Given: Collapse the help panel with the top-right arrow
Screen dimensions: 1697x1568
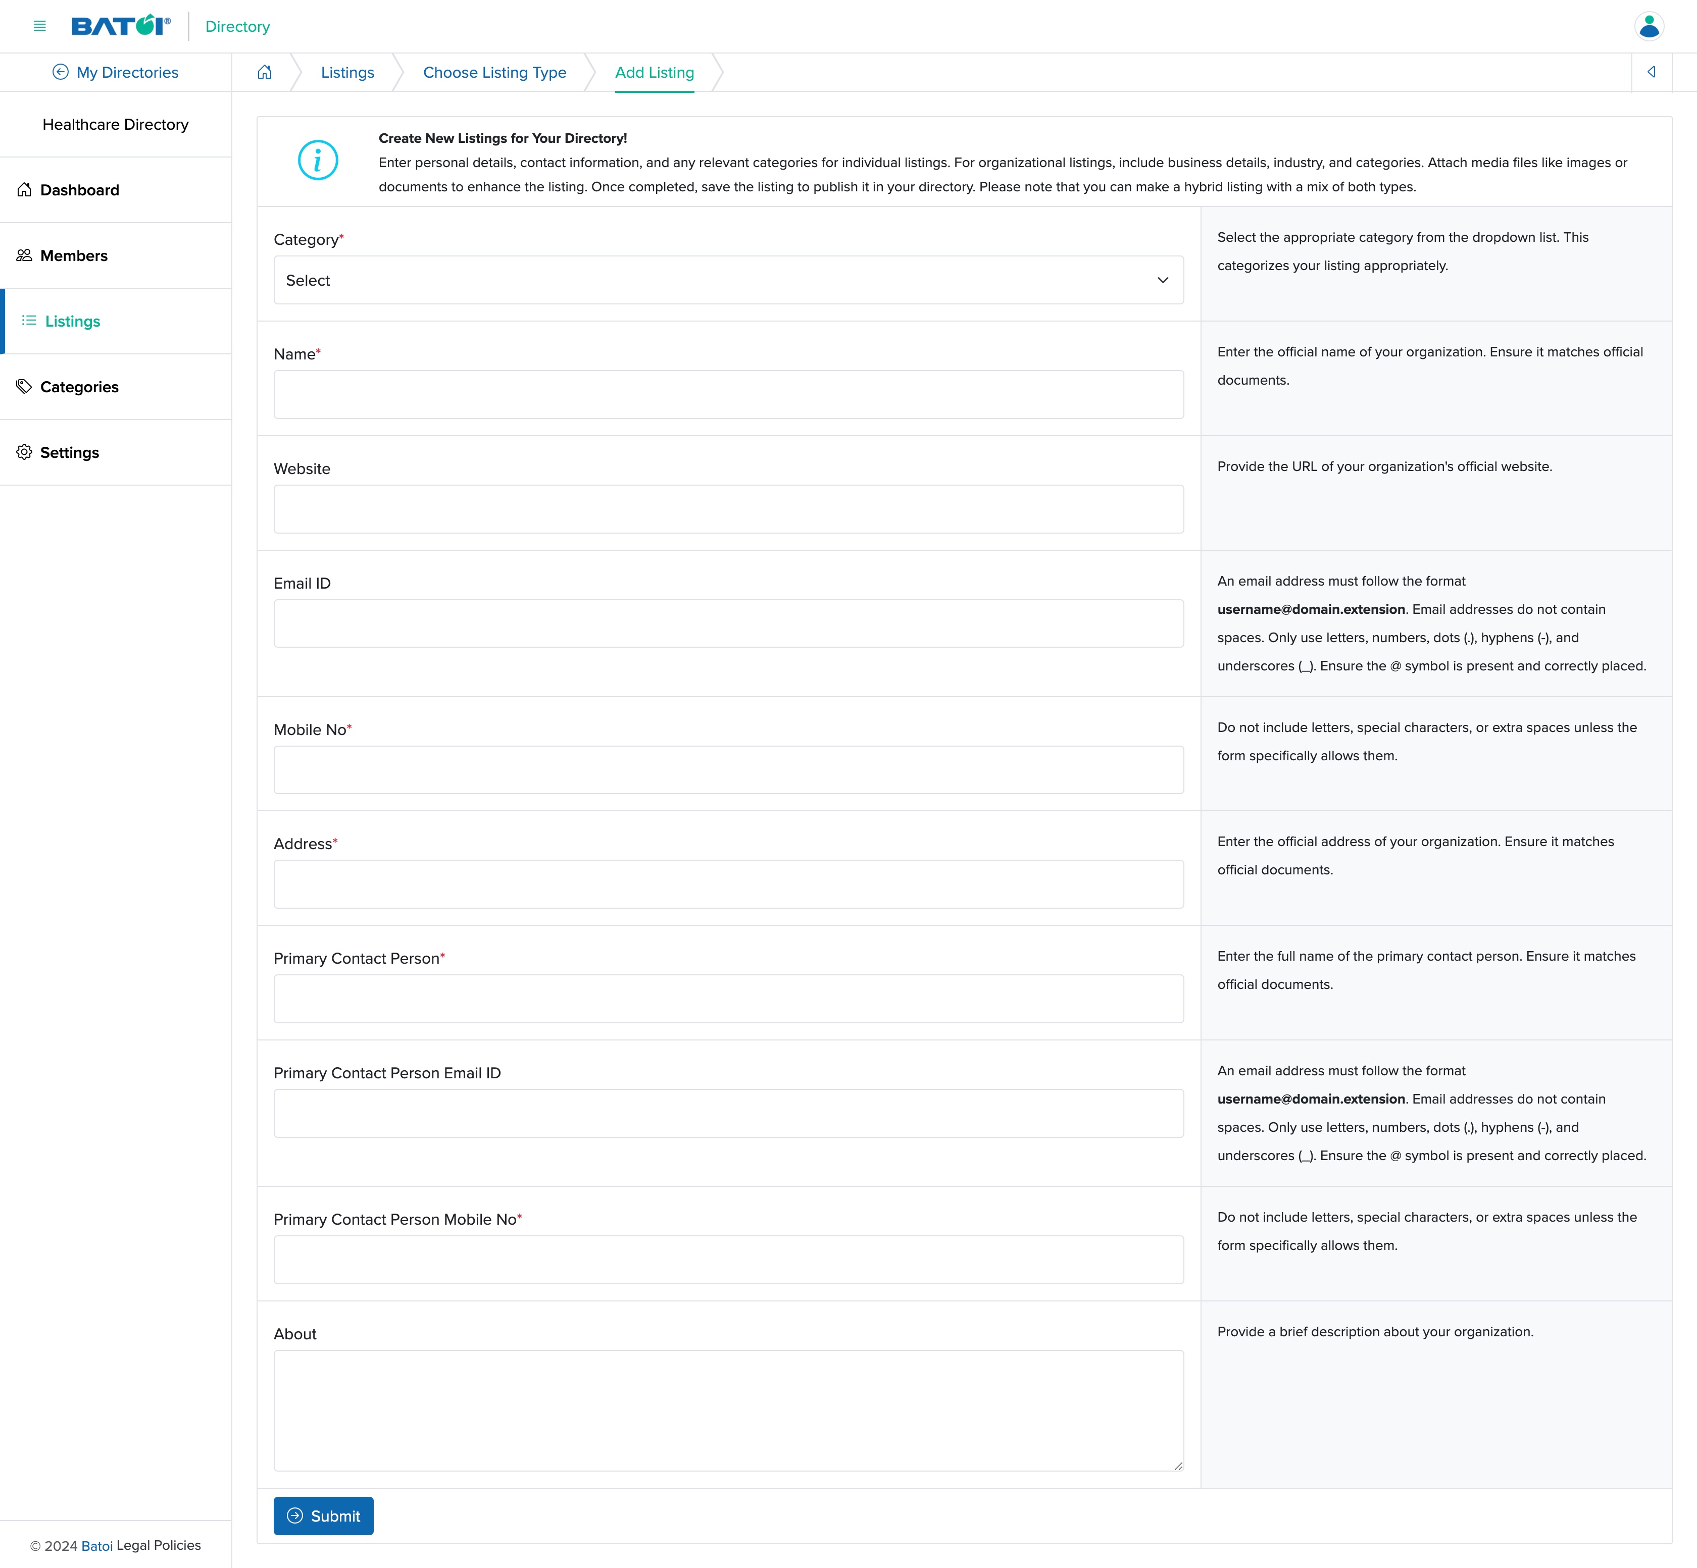Looking at the screenshot, I should [x=1652, y=72].
